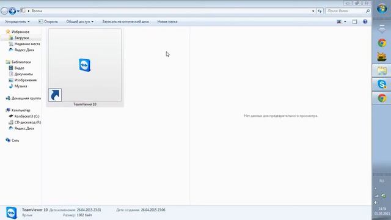Image resolution: width=391 pixels, height=220 pixels.
Task: Click the creation date 26.04.2015 23:06
Action: point(153,210)
